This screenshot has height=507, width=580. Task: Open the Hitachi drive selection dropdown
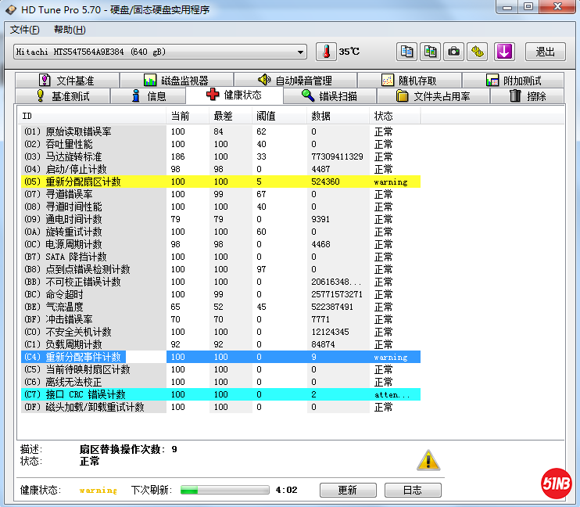160,52
